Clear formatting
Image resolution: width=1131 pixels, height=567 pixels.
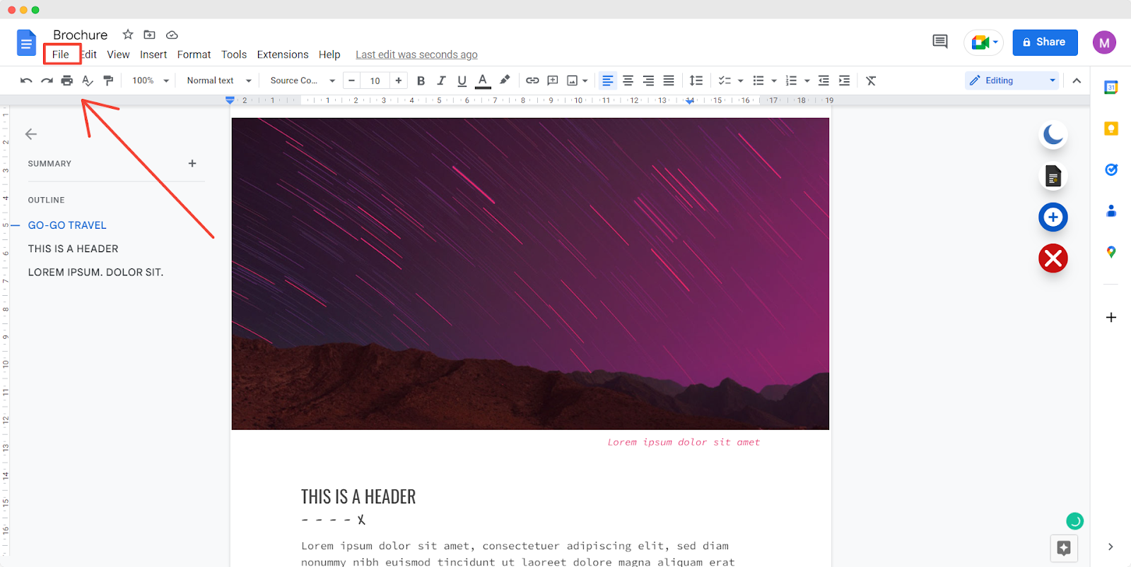[x=871, y=80]
